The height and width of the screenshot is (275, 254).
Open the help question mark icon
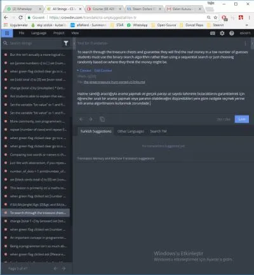pos(232,33)
